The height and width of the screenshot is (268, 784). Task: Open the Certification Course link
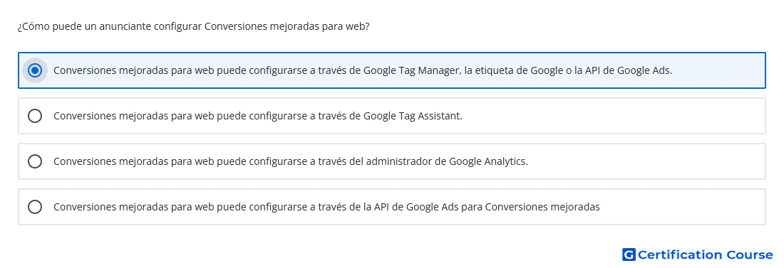[698, 254]
